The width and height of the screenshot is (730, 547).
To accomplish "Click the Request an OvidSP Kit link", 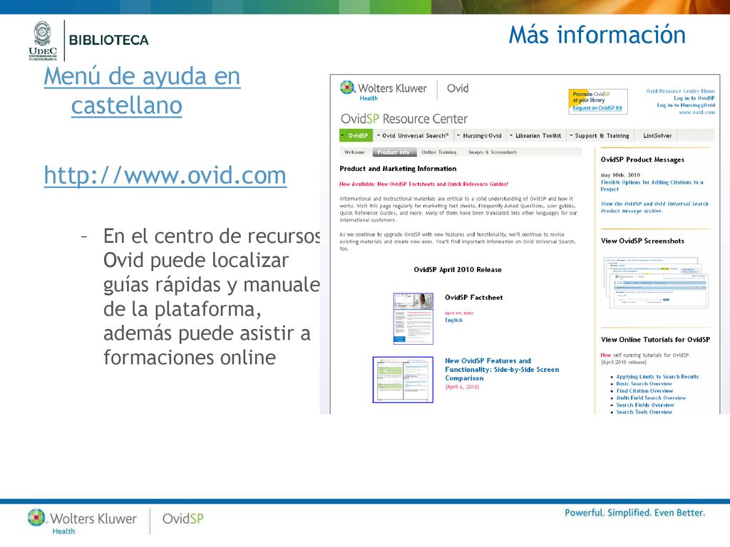I will 597,108.
